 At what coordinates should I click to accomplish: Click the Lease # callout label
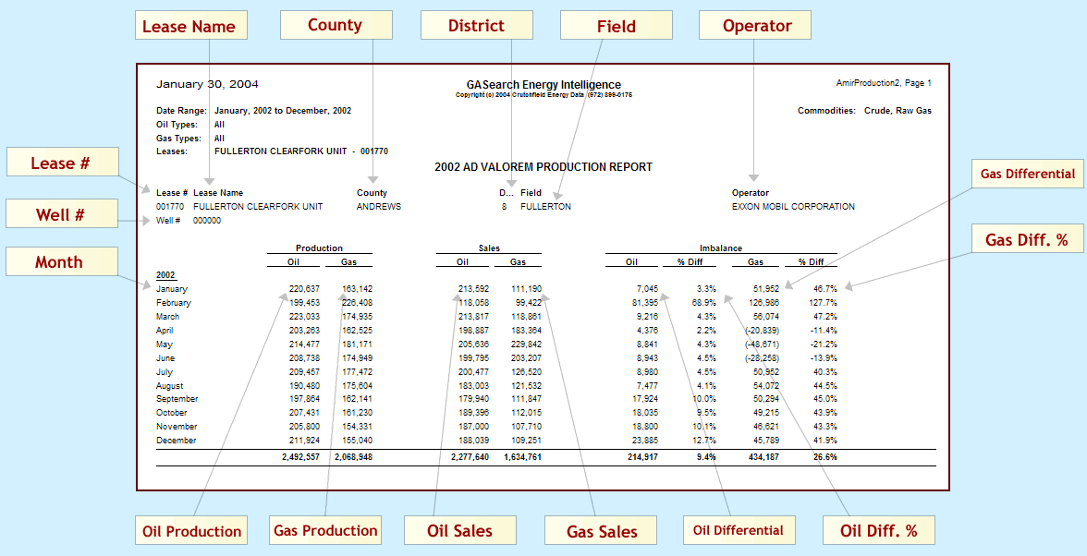pos(61,163)
